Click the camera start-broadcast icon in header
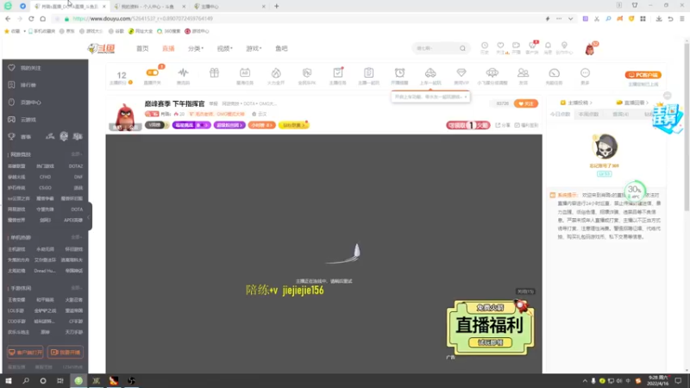 (516, 46)
